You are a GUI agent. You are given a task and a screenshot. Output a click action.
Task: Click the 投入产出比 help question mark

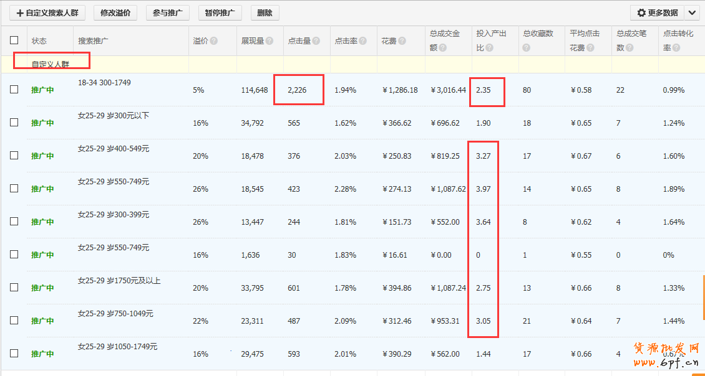(x=489, y=48)
